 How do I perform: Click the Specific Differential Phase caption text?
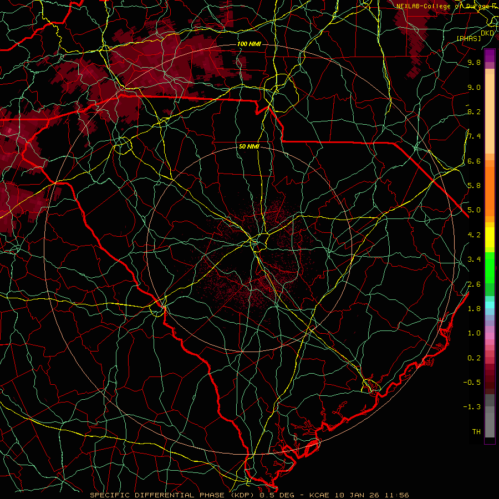249,495
